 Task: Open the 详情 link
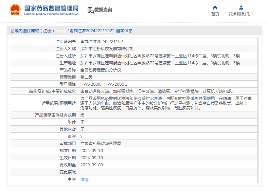point(85,179)
